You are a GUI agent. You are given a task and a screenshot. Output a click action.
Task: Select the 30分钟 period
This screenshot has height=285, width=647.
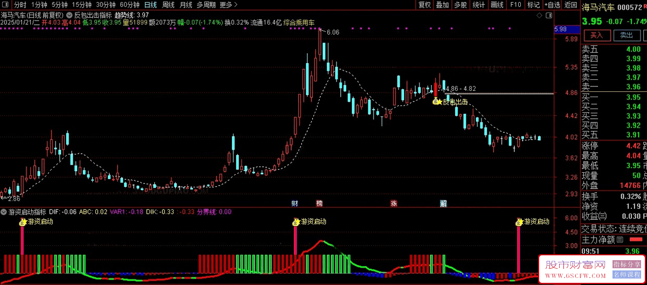point(106,5)
